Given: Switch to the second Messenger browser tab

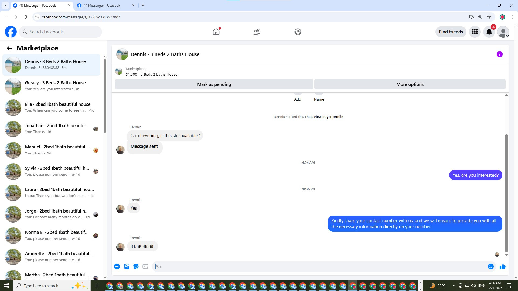Looking at the screenshot, I should [x=105, y=5].
